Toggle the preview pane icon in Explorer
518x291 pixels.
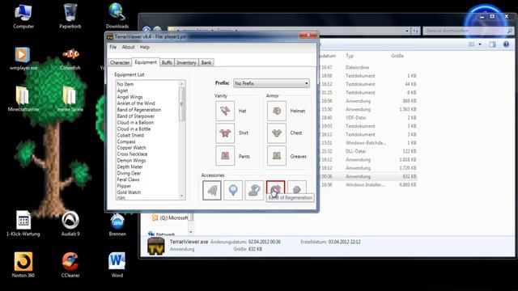click(492, 44)
